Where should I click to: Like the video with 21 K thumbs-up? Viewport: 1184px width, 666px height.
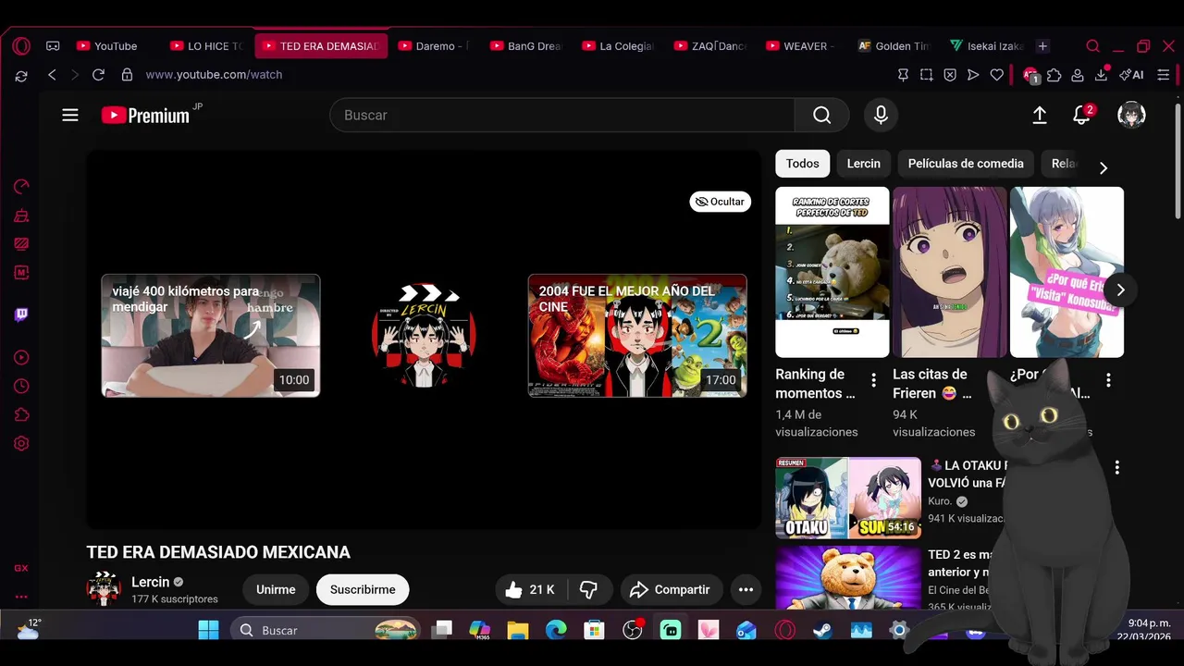[530, 589]
